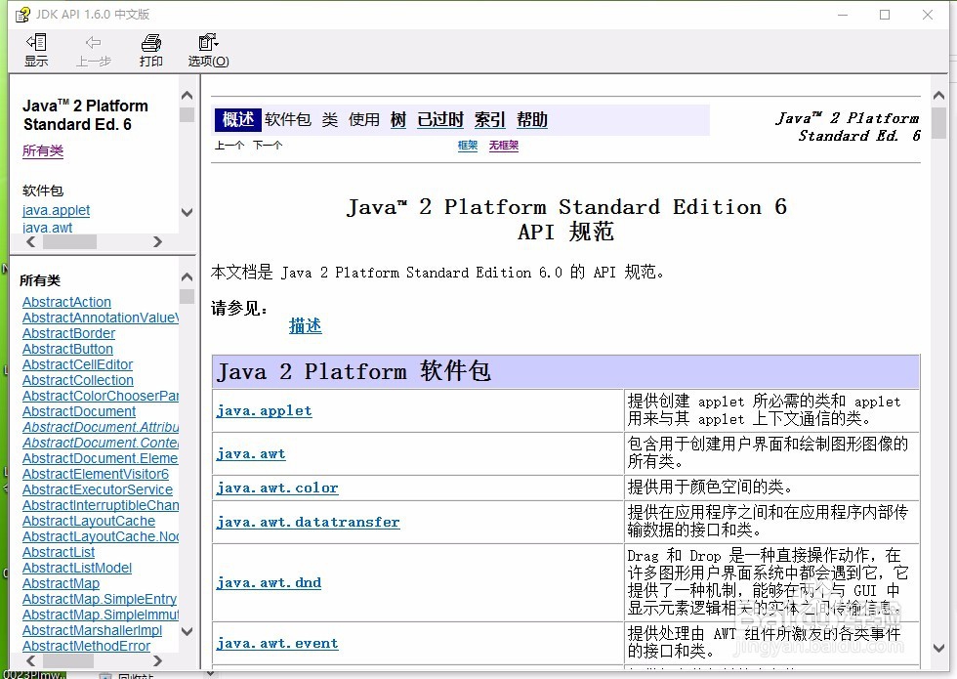Click the package frame horizontal scrollbar thumb
The height and width of the screenshot is (679, 957).
[x=69, y=242]
